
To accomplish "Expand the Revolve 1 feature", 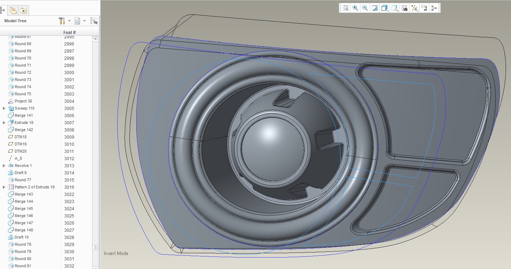I will click(x=4, y=165).
